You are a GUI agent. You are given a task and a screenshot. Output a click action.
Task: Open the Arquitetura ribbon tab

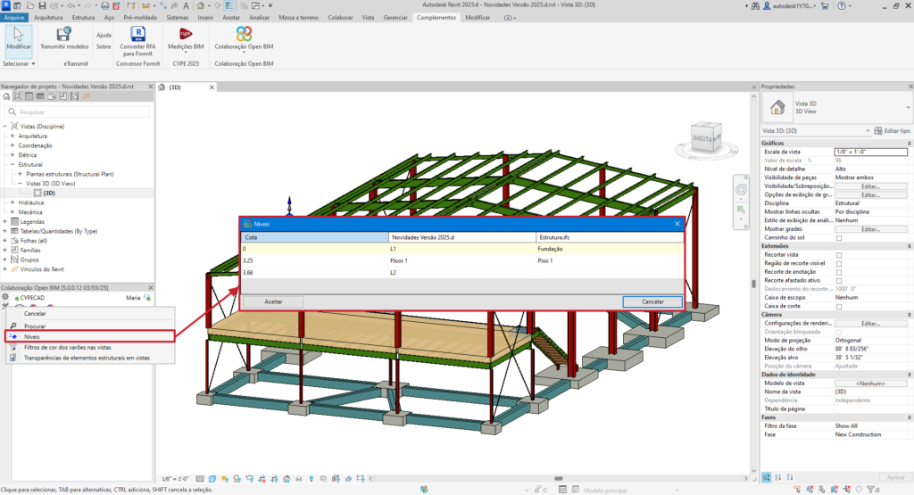tap(48, 18)
